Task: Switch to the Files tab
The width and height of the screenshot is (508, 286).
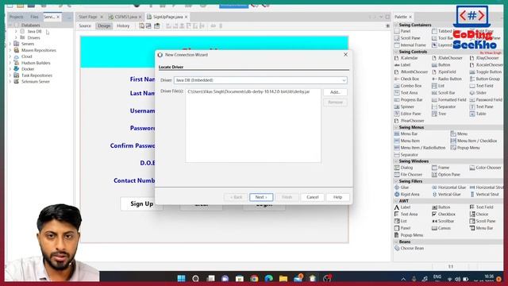Action: 34,17
